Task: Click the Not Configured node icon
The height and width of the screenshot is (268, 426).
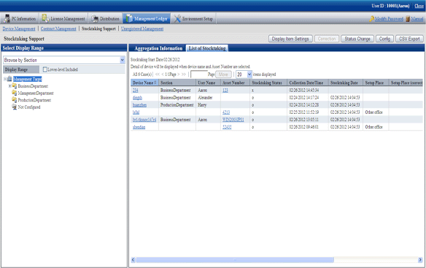Action: click(14, 107)
